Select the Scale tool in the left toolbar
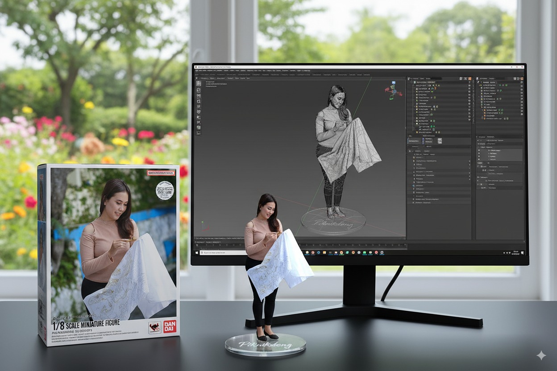This screenshot has width=557, height=371. [198, 107]
